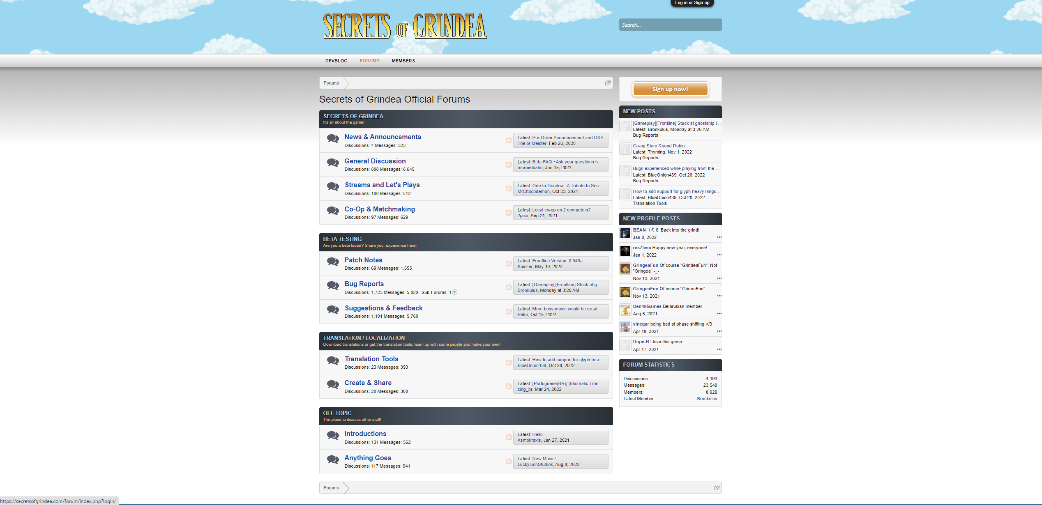Open Translation Tools link under new posts

pyautogui.click(x=650, y=203)
